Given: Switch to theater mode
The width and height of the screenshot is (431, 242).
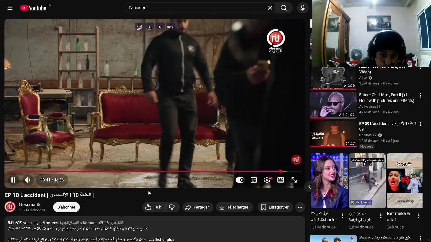Looking at the screenshot, I should pos(280,180).
